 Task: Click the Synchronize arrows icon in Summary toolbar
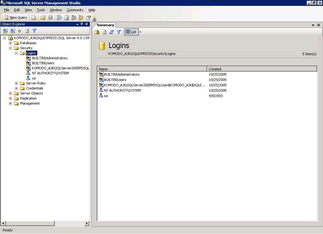(112, 32)
